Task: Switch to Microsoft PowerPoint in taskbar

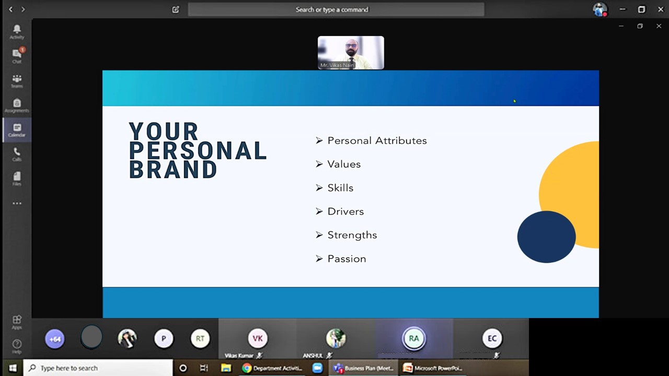Action: pos(433,368)
